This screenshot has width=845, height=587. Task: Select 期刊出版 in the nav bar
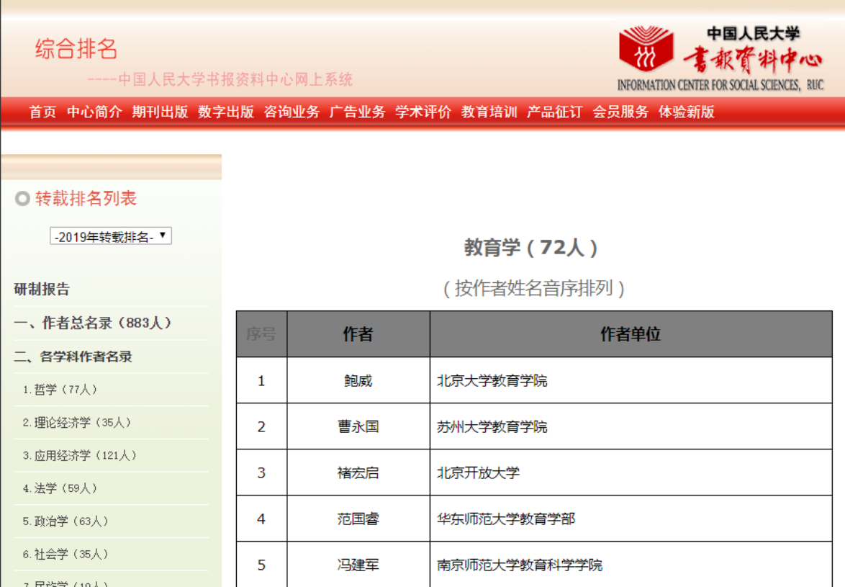(160, 112)
